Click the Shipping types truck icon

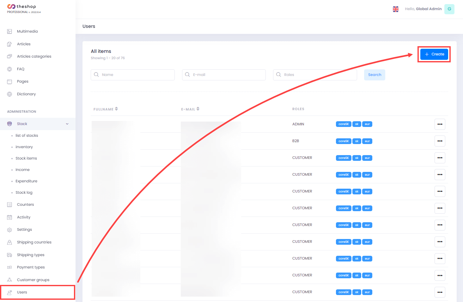[9, 255]
